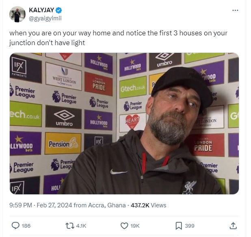Open the attached meme photo
This screenshot has height=237, width=251.
(x=124, y=123)
